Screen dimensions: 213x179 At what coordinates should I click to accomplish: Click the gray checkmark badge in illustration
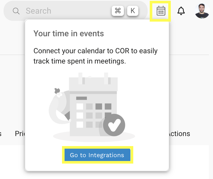tap(114, 125)
